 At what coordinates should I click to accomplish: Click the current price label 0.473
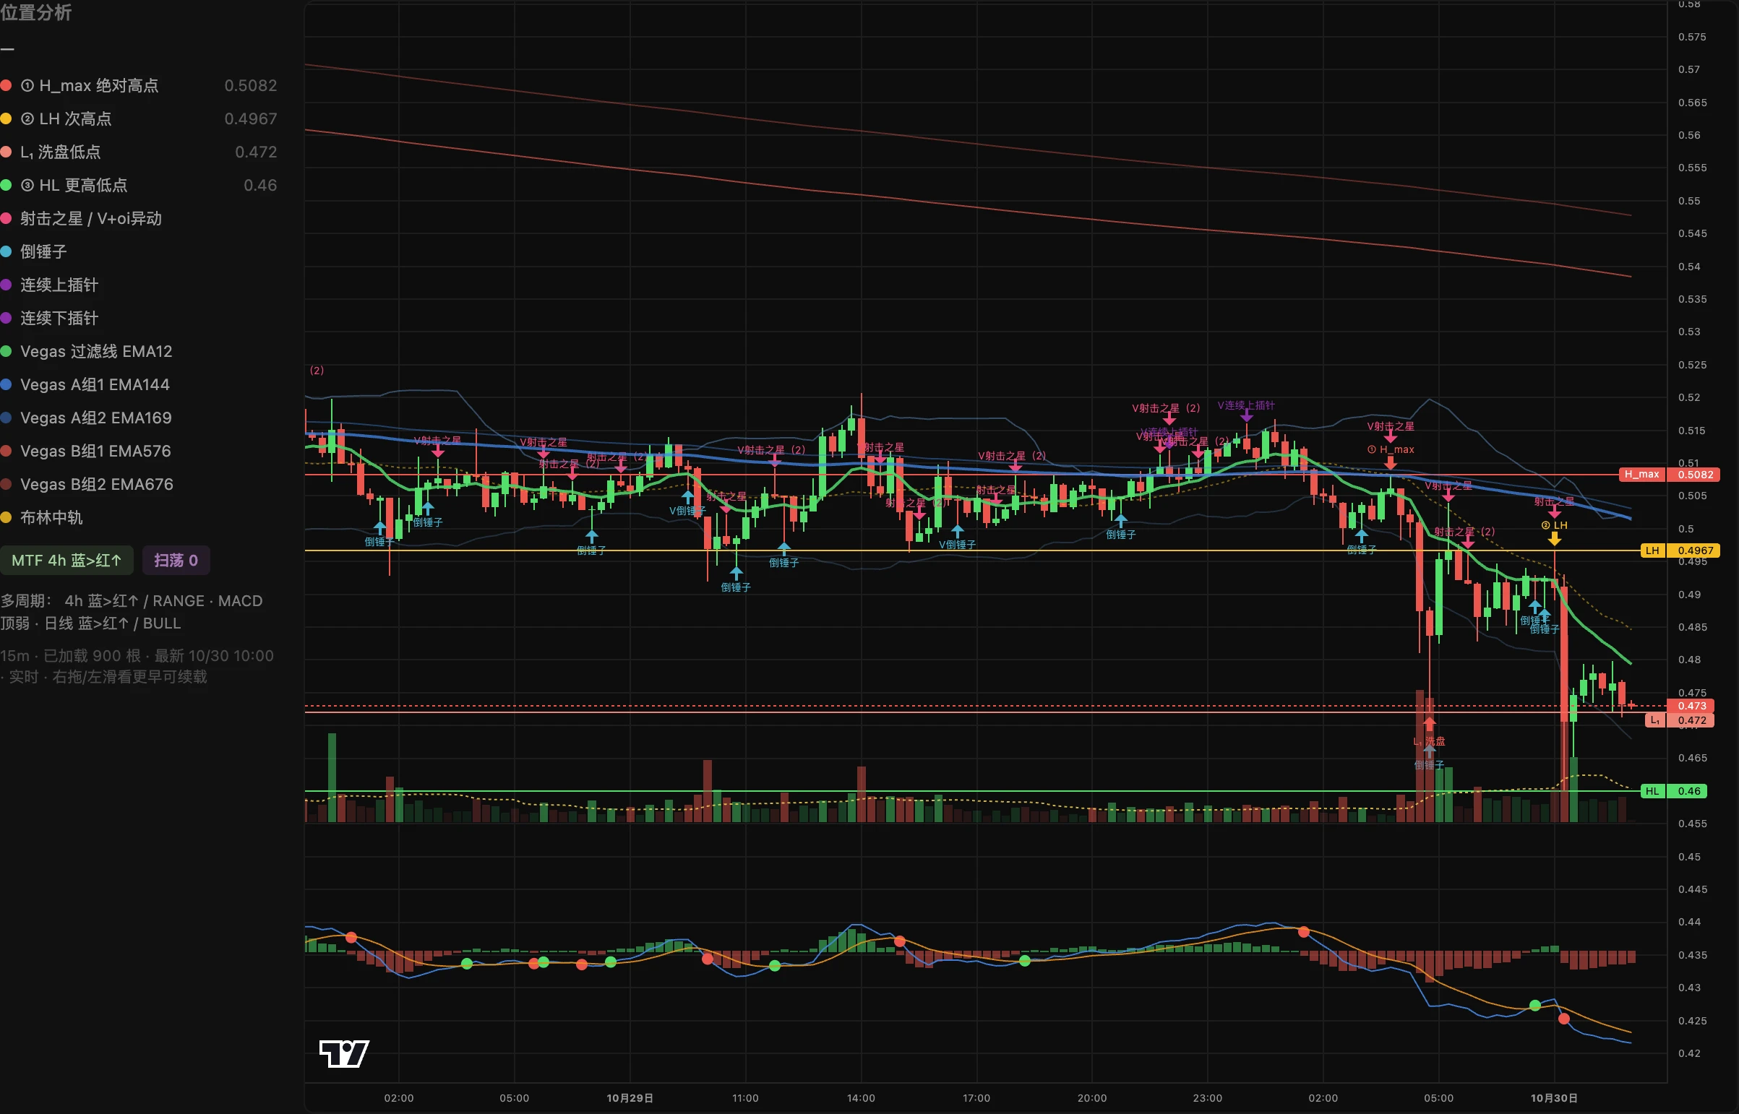tap(1691, 706)
